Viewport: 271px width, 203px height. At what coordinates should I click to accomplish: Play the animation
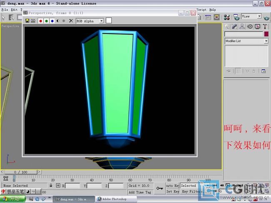(228, 186)
